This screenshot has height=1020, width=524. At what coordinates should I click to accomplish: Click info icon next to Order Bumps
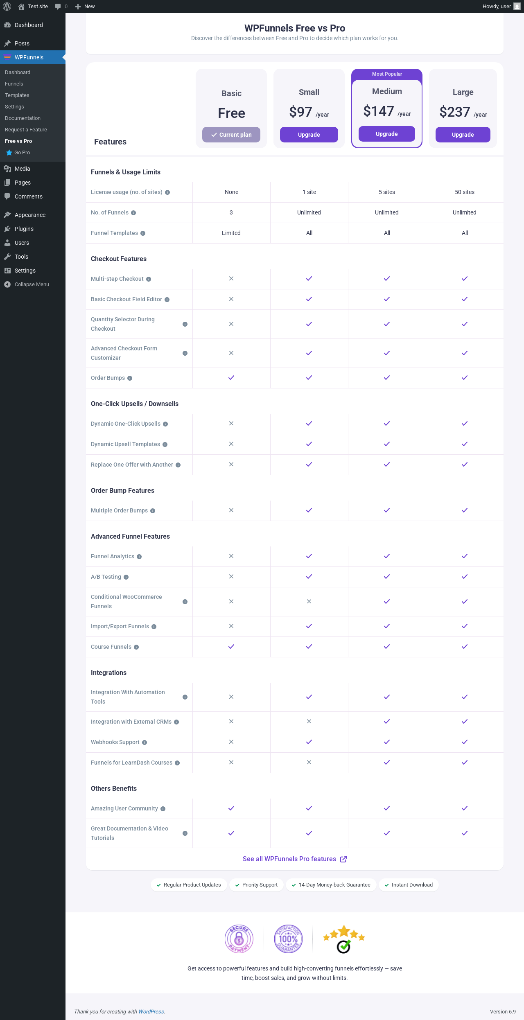pyautogui.click(x=130, y=378)
